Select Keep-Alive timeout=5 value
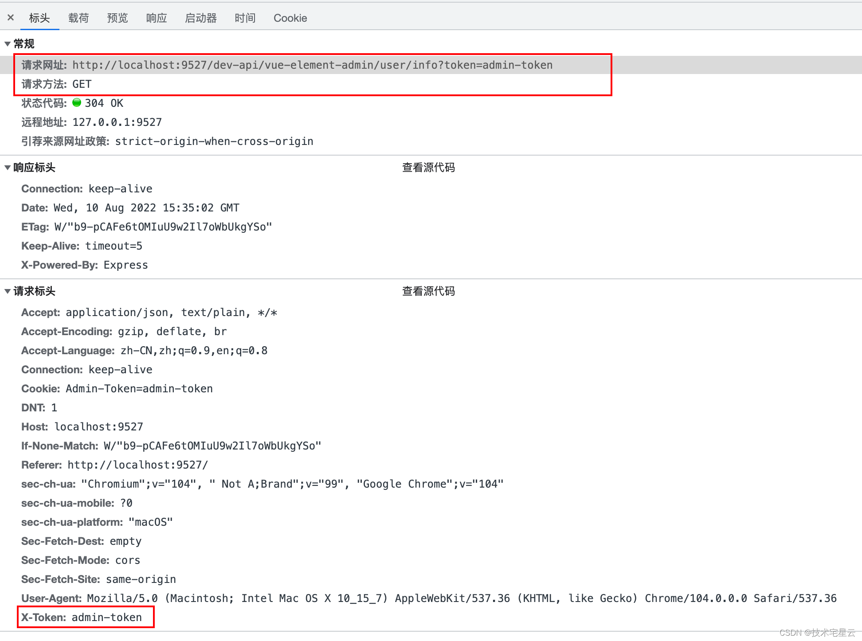 click(114, 246)
